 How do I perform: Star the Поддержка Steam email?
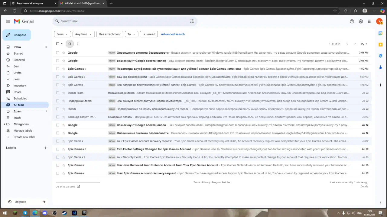pos(63,101)
